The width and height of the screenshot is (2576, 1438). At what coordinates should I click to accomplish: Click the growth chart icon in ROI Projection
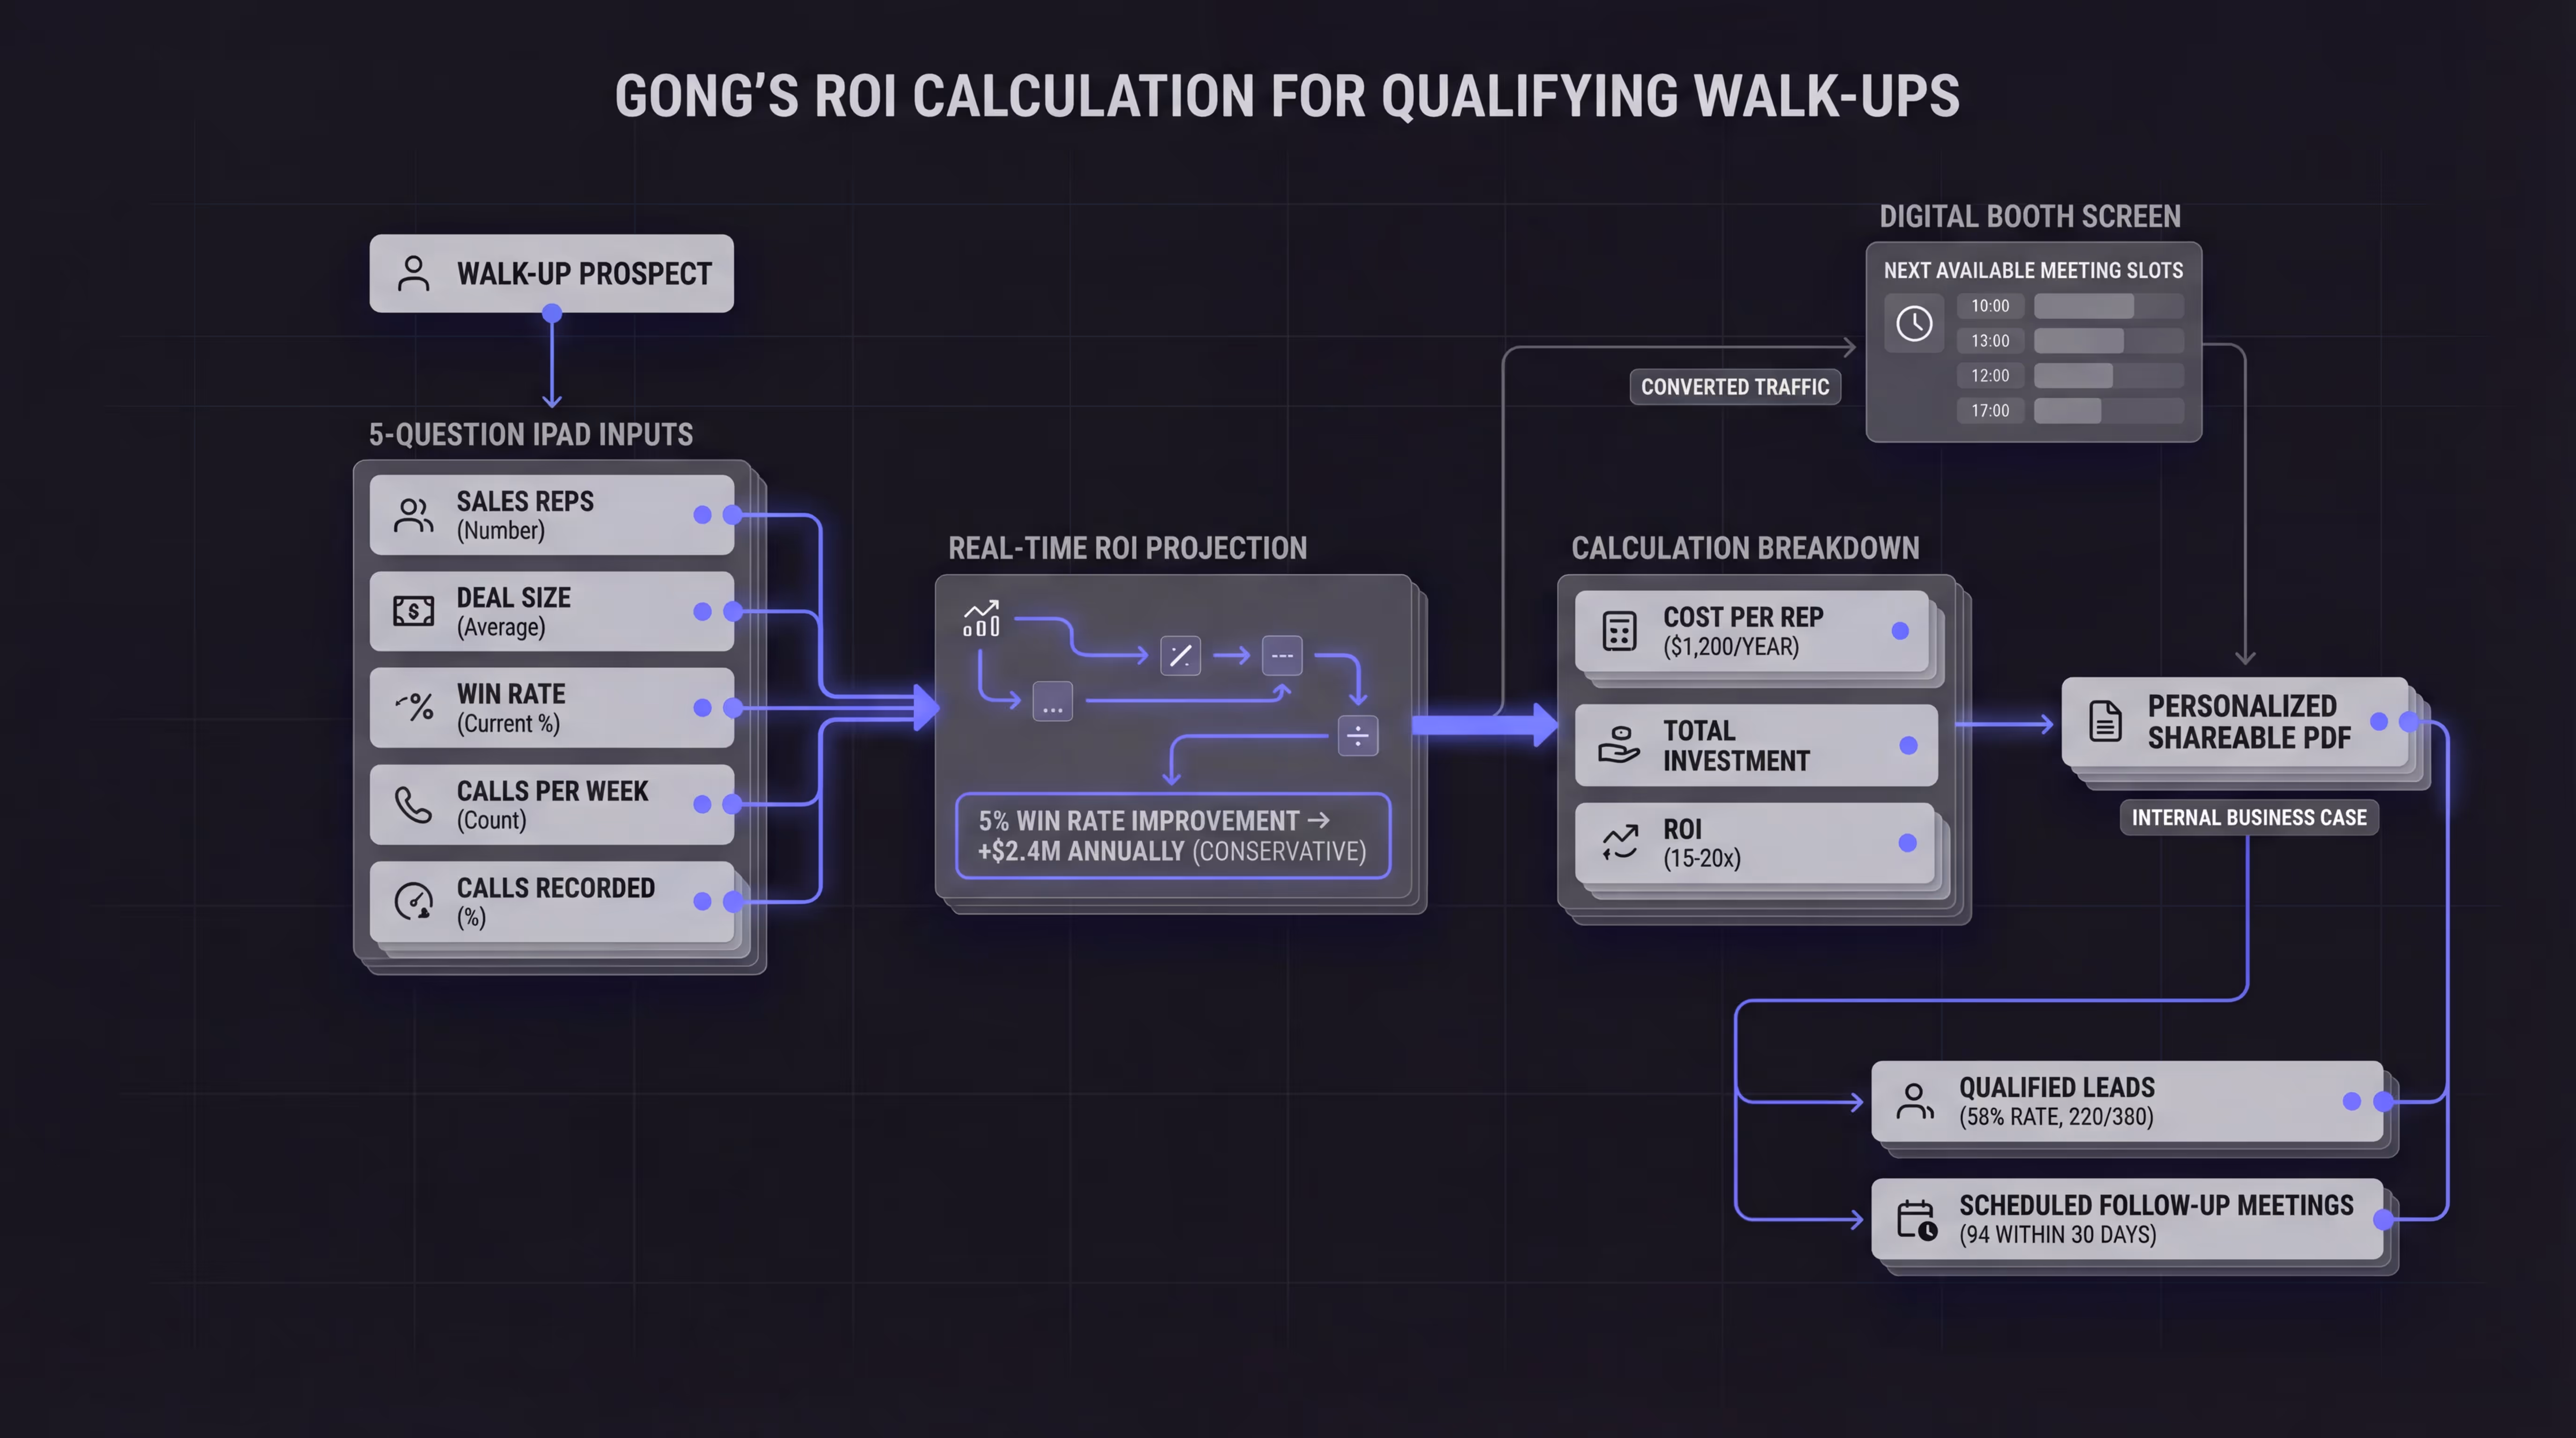point(981,619)
